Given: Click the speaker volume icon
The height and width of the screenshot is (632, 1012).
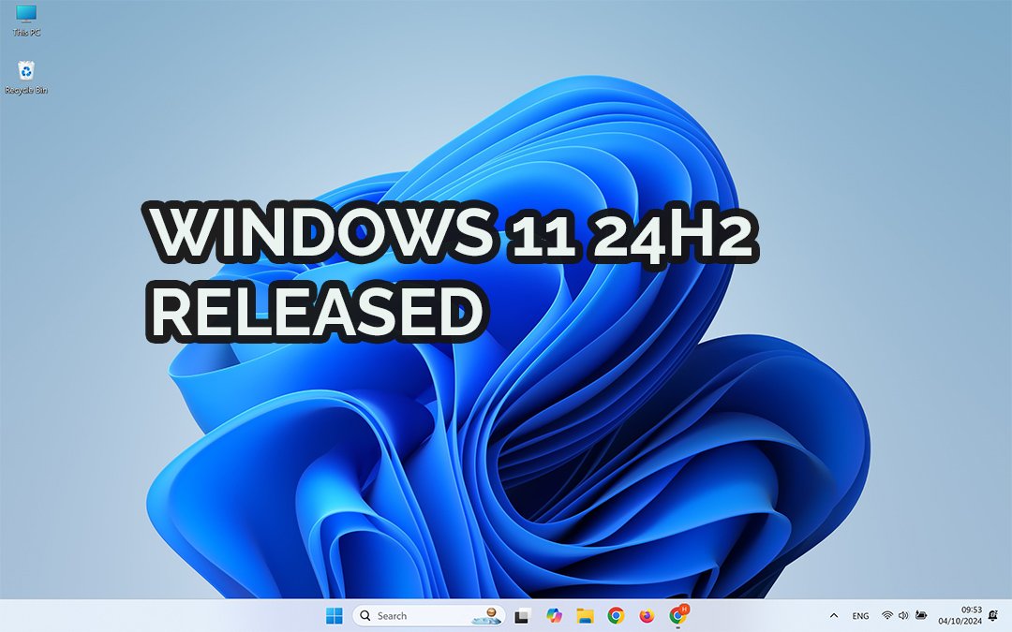Looking at the screenshot, I should tap(903, 616).
